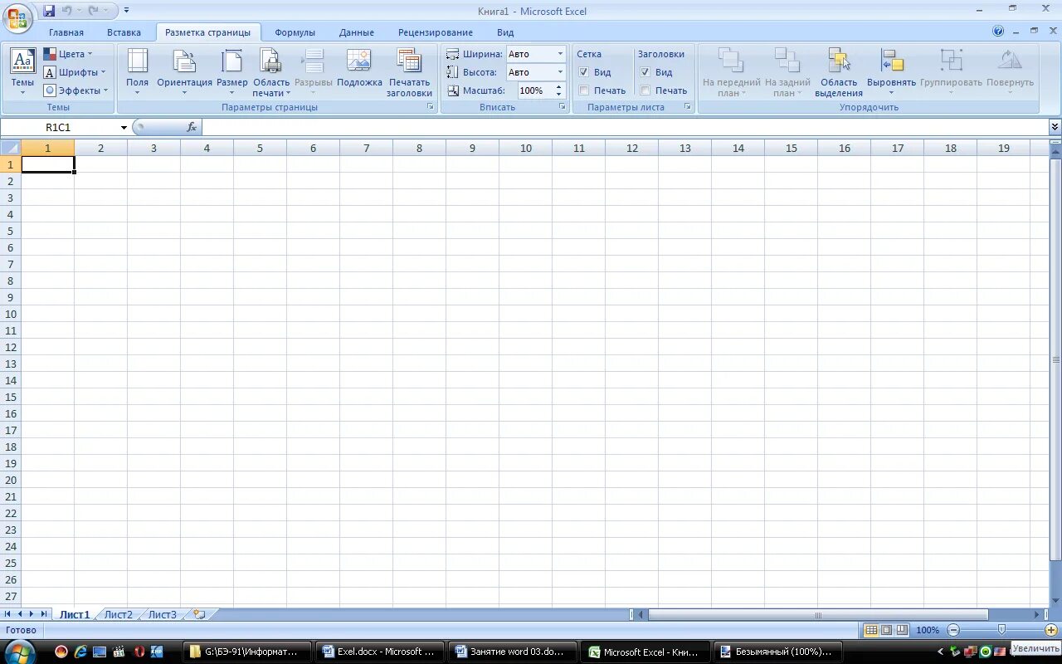Switch to Вставка tab
Screen dimensions: 1062x664
(x=124, y=32)
